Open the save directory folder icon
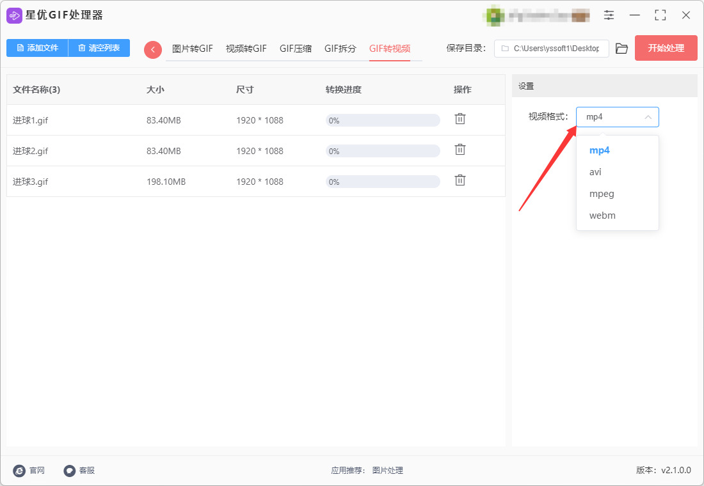This screenshot has width=704, height=486. click(621, 49)
